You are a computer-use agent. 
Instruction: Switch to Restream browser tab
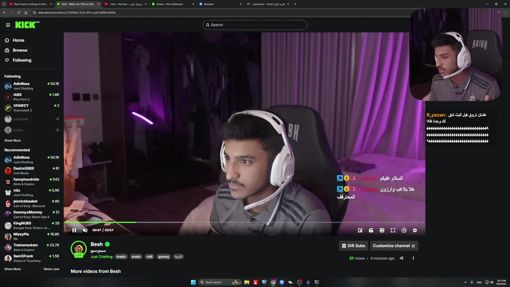(220, 4)
